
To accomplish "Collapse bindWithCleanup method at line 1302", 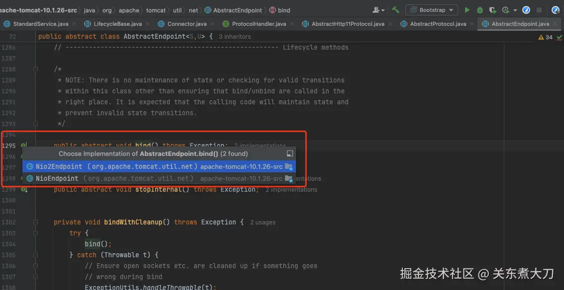I will [x=35, y=222].
